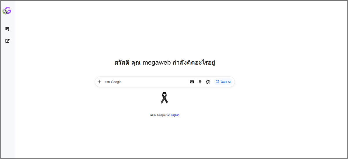348x159 pixels.
Task: Click the black mourning ribbon doodle
Action: (164, 98)
